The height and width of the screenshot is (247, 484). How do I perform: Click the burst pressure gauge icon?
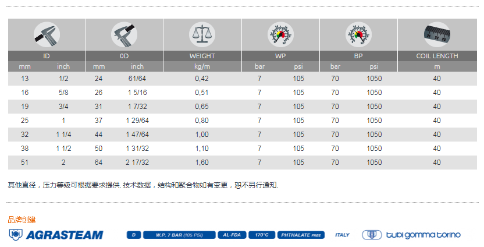(x=358, y=34)
